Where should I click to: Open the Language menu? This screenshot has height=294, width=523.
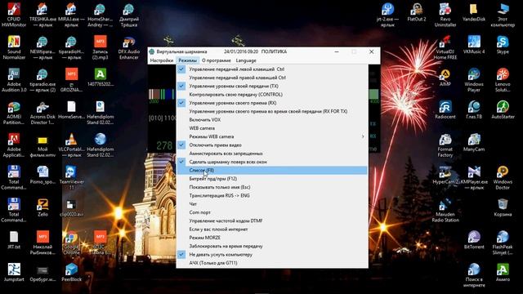click(x=246, y=60)
